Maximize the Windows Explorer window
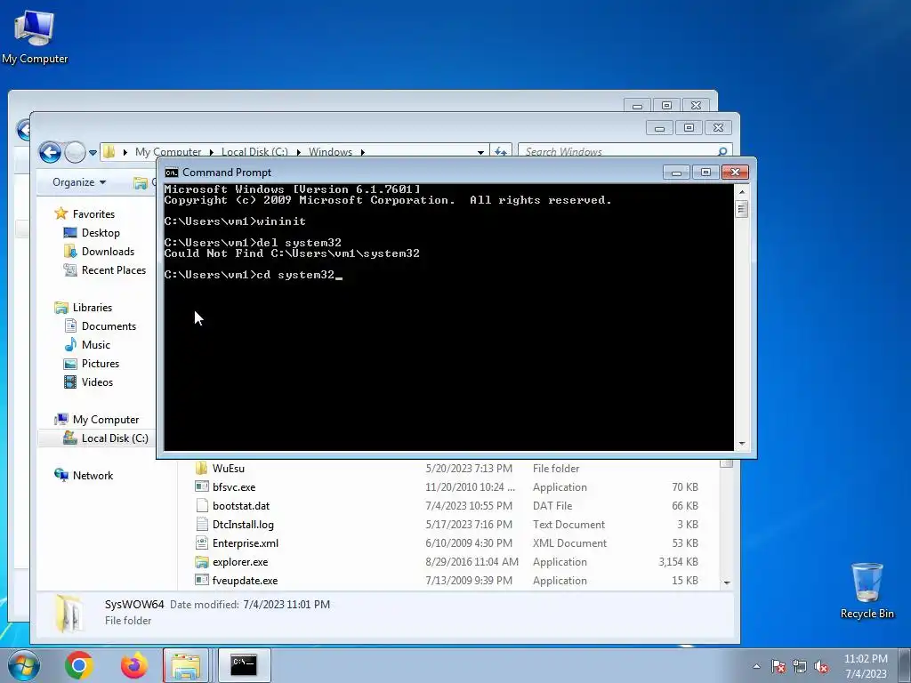 pyautogui.click(x=689, y=128)
